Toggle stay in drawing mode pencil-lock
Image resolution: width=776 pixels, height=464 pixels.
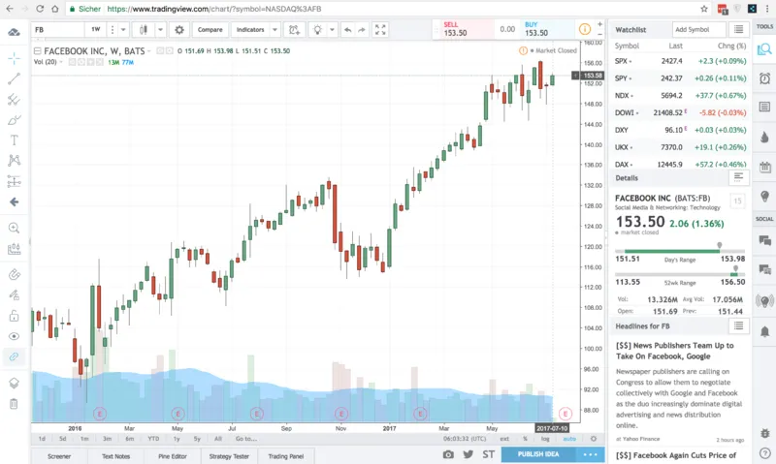14,295
